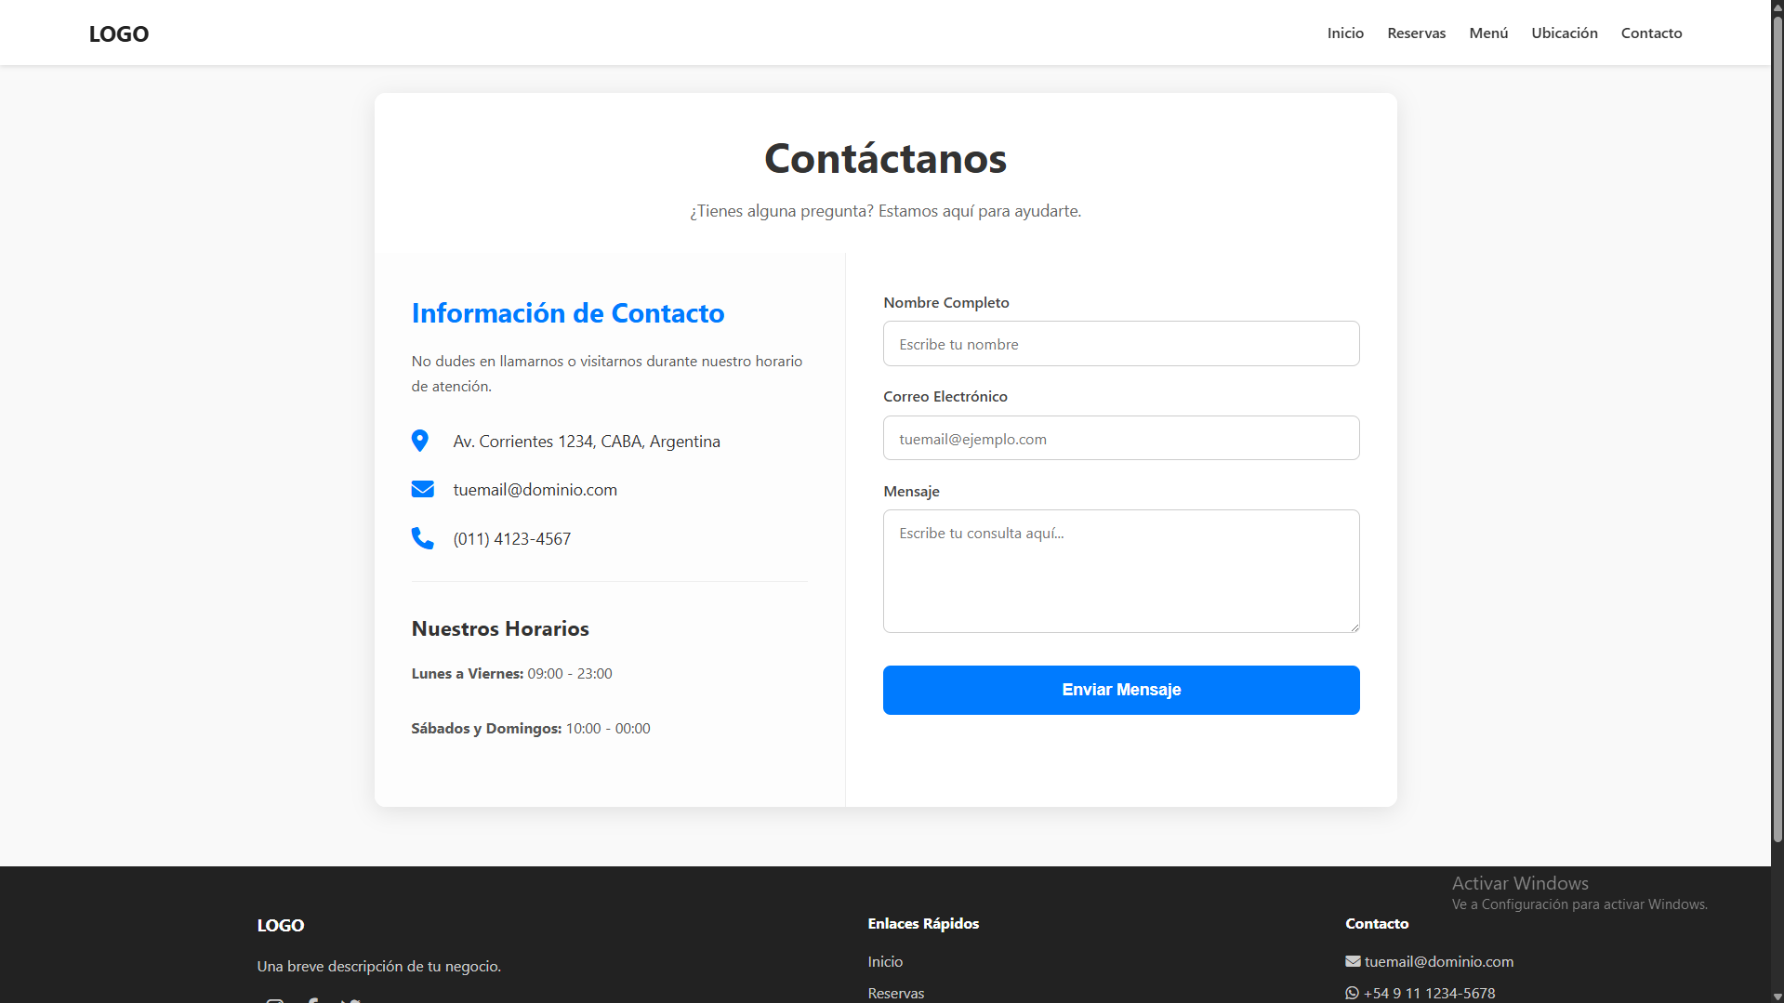This screenshot has height=1003, width=1784.
Task: Click the phone icon beside (011) 4123-4567
Action: point(422,538)
